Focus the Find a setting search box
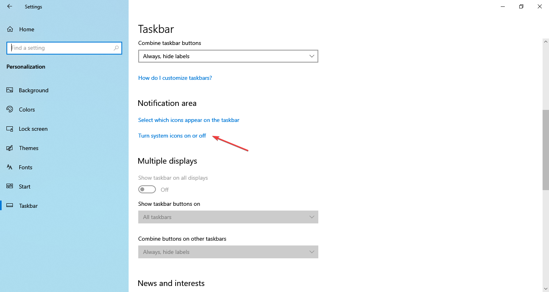 pyautogui.click(x=60, y=48)
